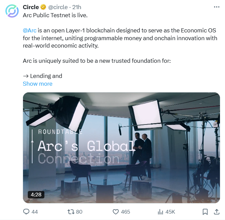Click the gold verified badge

coord(43,7)
